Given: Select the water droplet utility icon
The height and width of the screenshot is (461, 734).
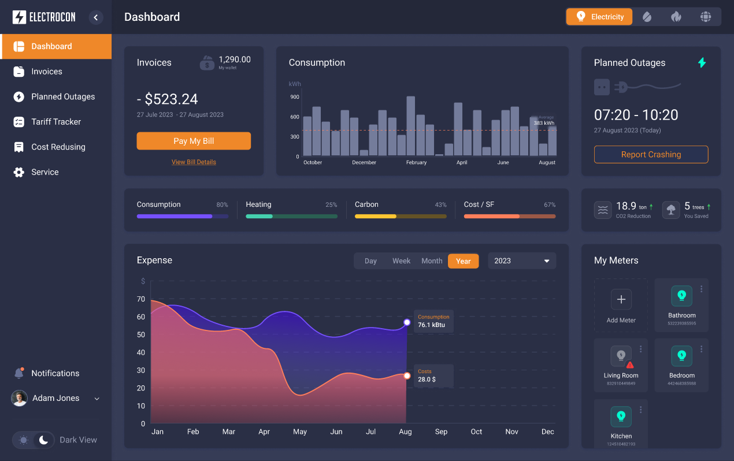Looking at the screenshot, I should [x=647, y=17].
